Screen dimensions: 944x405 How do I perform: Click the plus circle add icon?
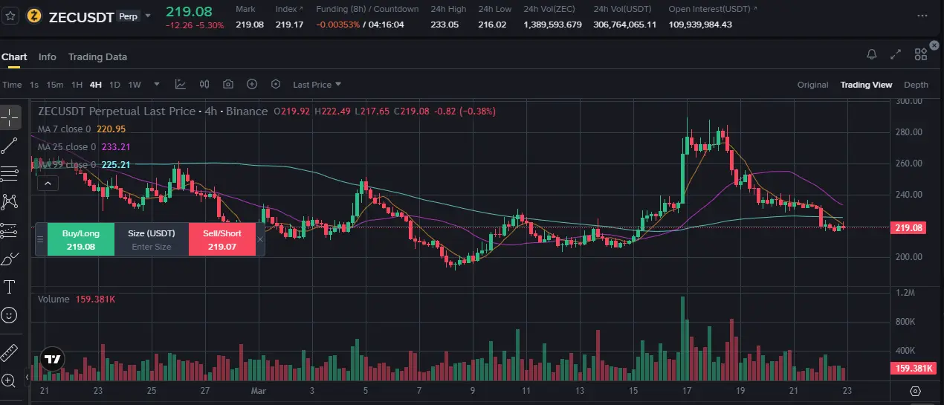(x=252, y=84)
